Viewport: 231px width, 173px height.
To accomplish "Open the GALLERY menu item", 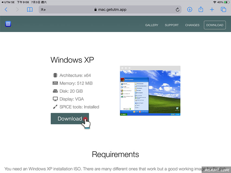I will (x=152, y=25).
